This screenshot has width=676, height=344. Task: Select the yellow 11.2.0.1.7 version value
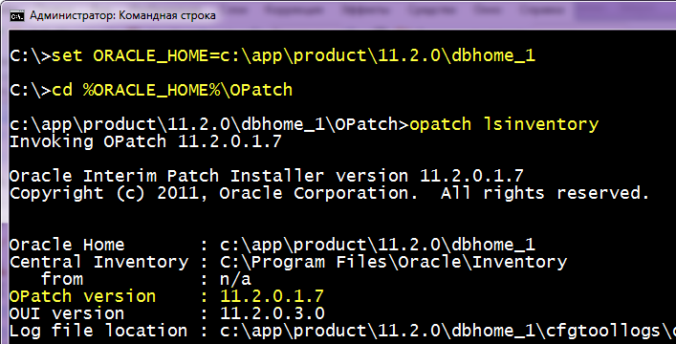tap(273, 296)
